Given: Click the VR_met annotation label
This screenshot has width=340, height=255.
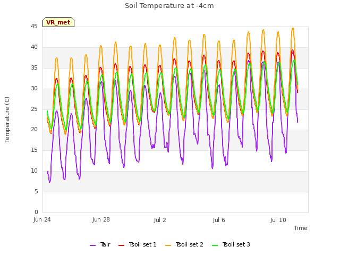Looking at the screenshot, I should 58,22.
